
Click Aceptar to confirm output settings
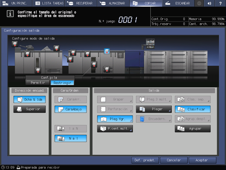click(x=202, y=160)
